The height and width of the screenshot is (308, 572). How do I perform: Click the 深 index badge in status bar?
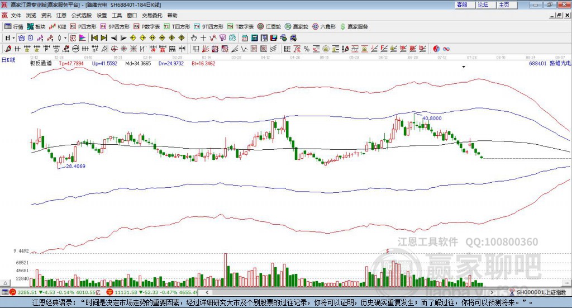click(110, 292)
